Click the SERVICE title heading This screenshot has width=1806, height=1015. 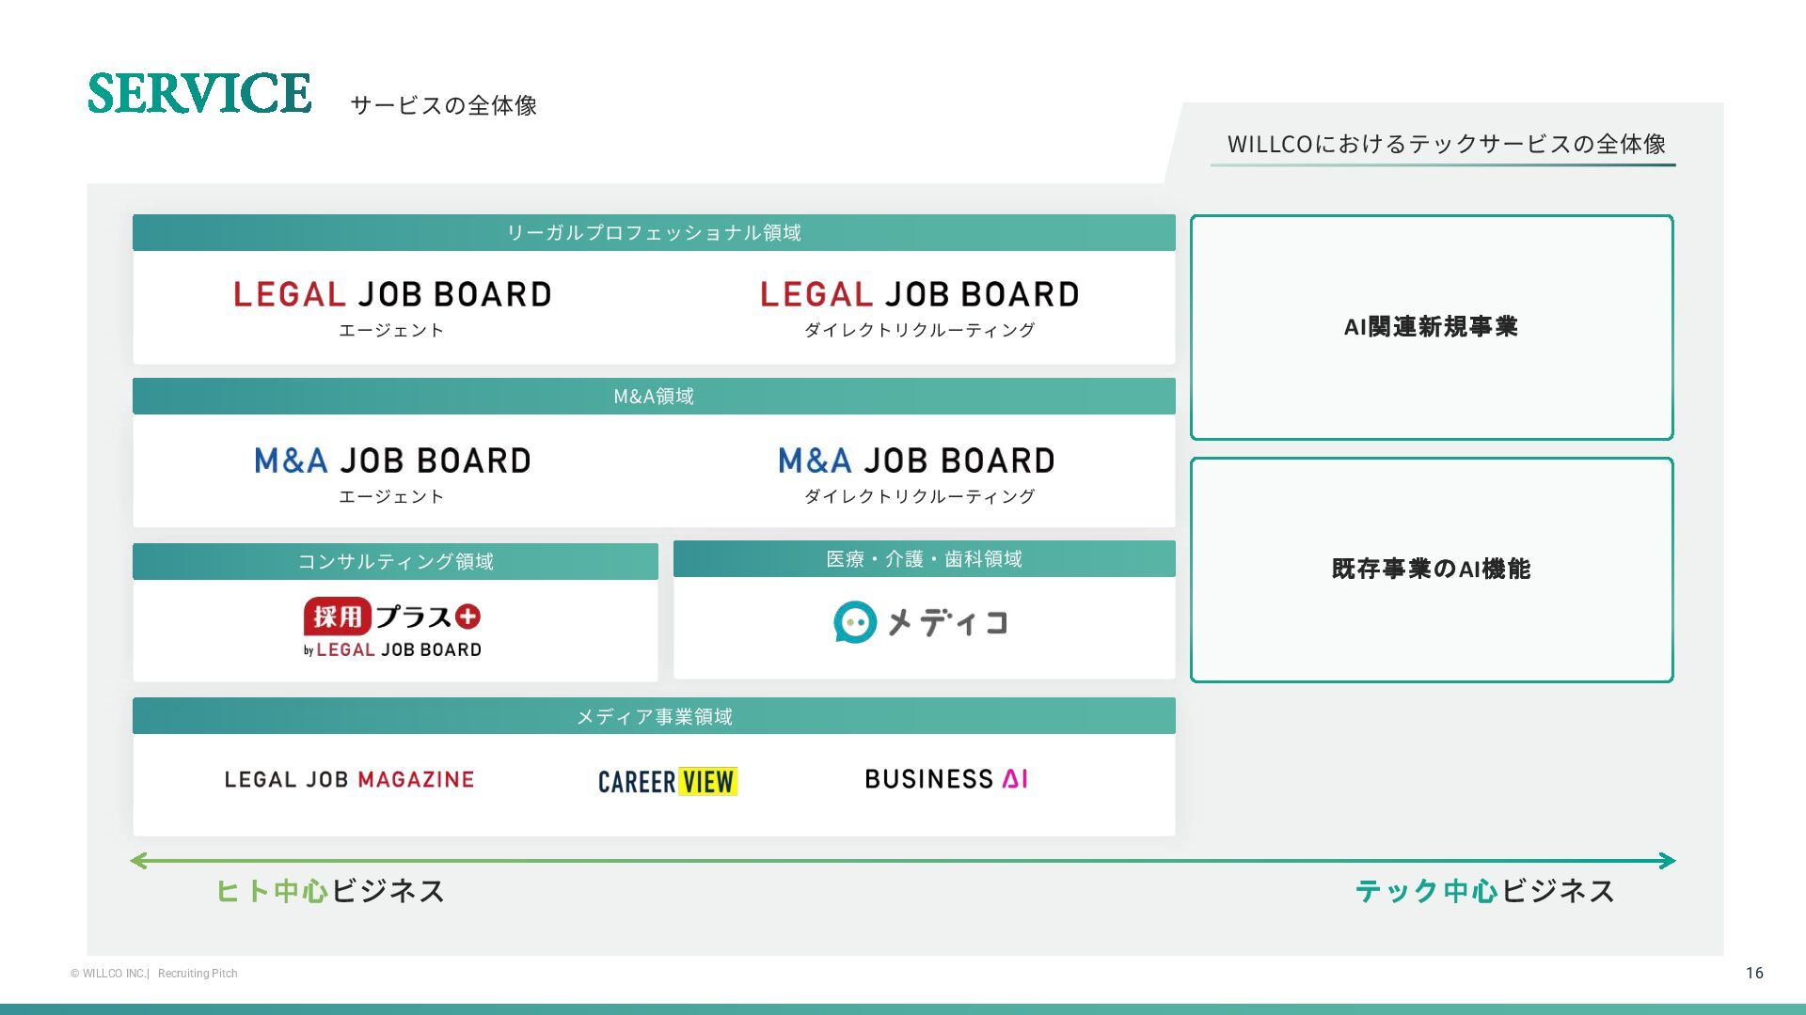[x=199, y=94]
